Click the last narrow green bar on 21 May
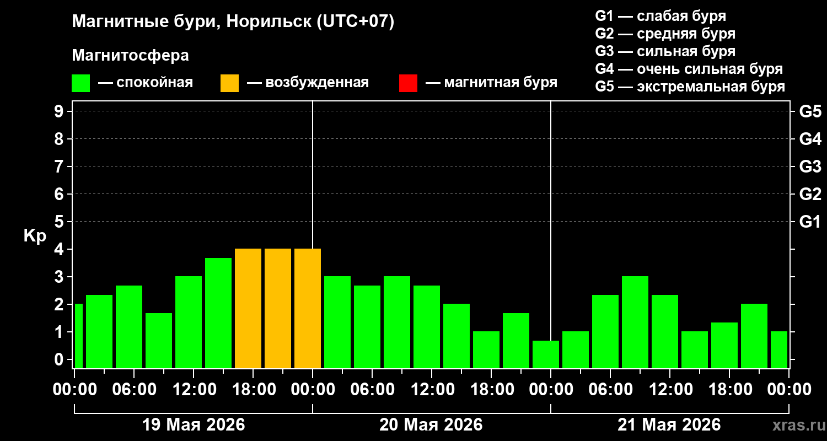The height and width of the screenshot is (441, 827). pyautogui.click(x=779, y=349)
